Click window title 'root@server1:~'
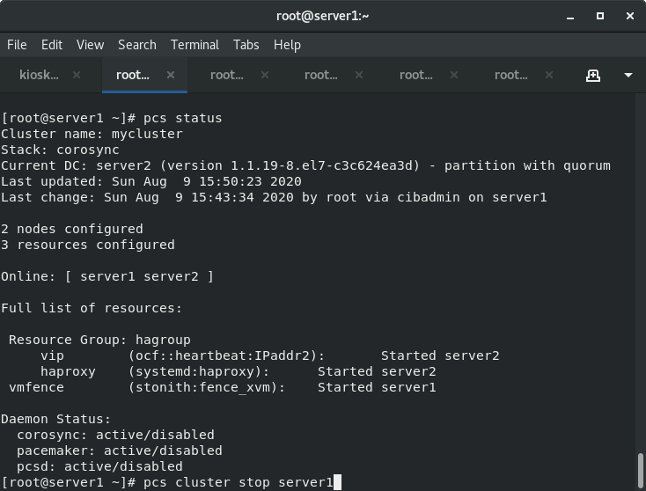The image size is (646, 491). [323, 16]
